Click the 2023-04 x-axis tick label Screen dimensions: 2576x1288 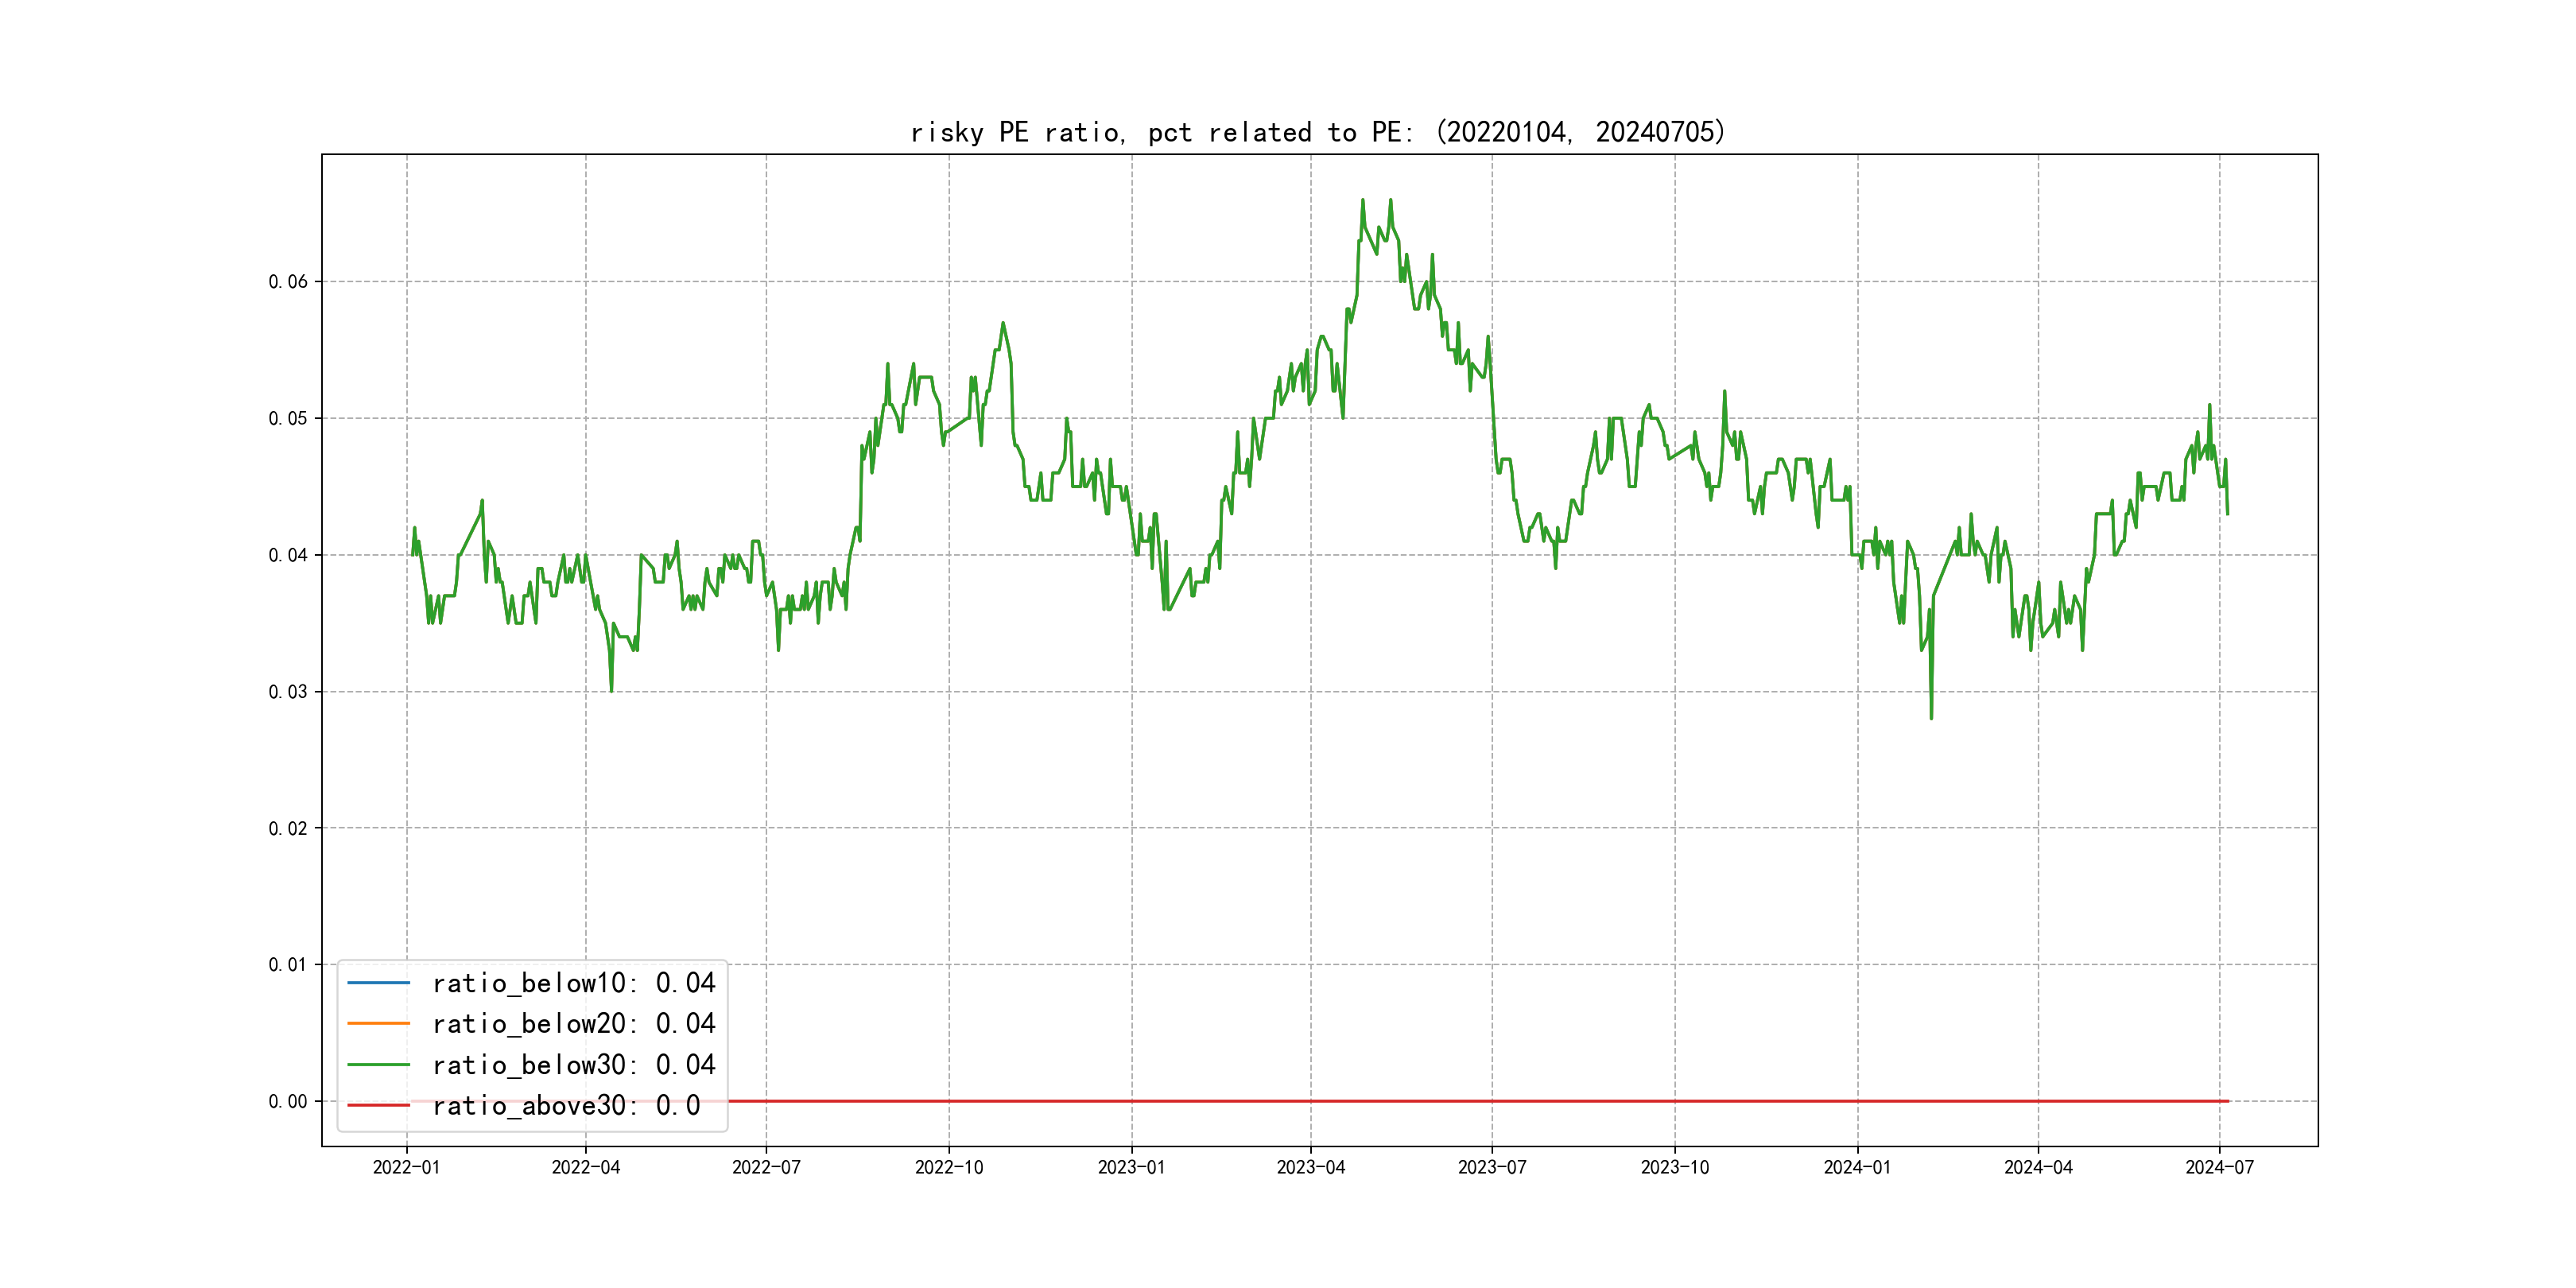pos(1310,1167)
